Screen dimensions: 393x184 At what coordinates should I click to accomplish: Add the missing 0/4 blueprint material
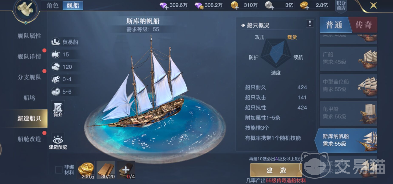(126, 170)
